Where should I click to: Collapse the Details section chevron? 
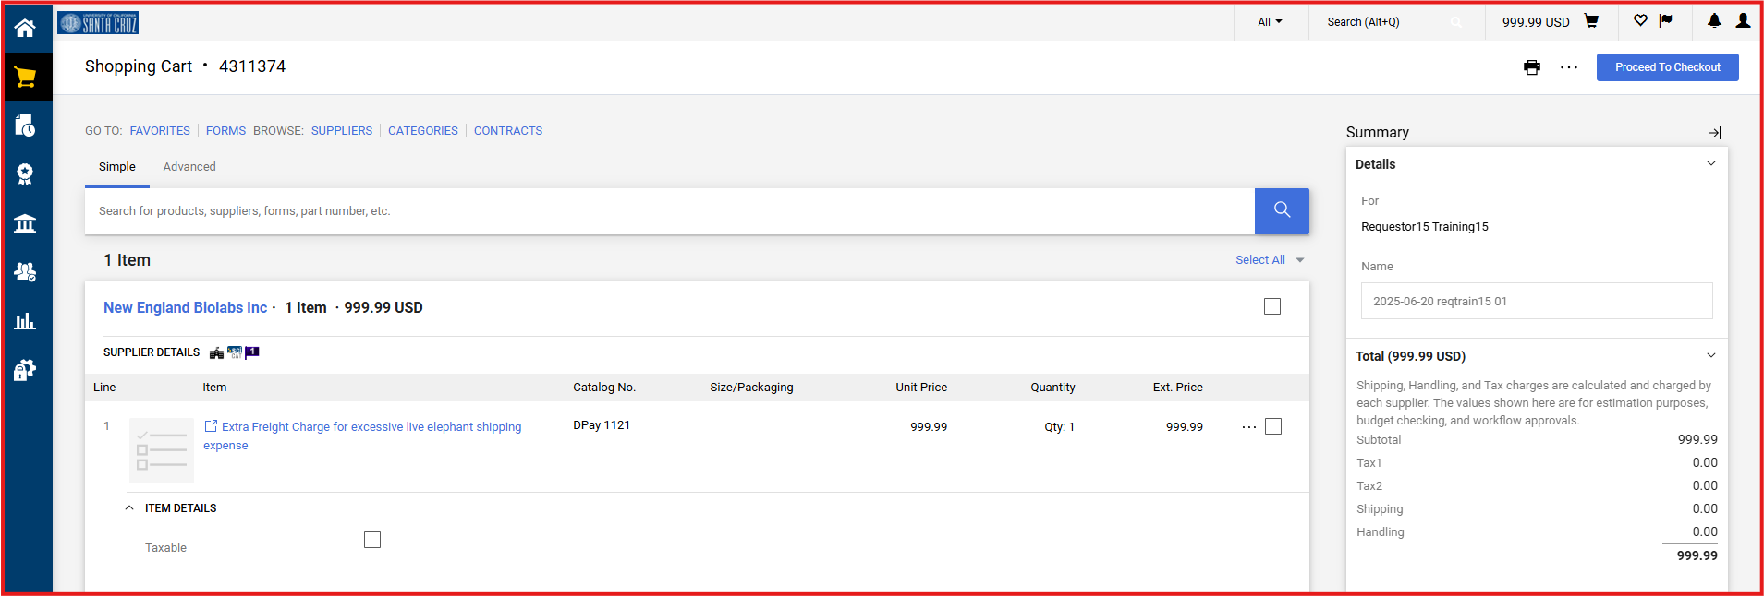[1710, 164]
